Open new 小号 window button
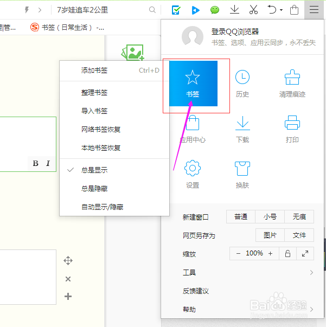Image resolution: width=326 pixels, height=327 pixels. (270, 217)
